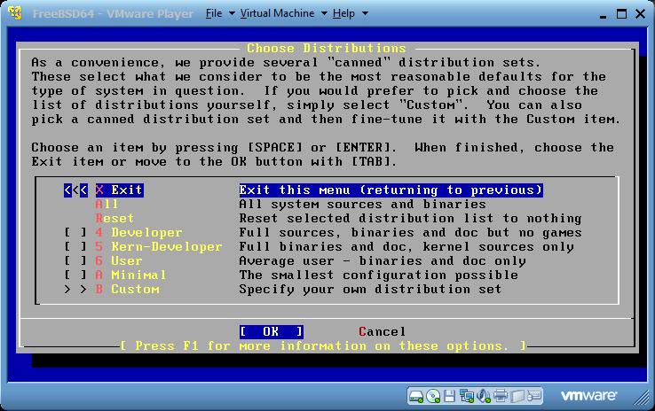Click the Cancel button
This screenshot has width=655, height=411.
[x=382, y=332]
